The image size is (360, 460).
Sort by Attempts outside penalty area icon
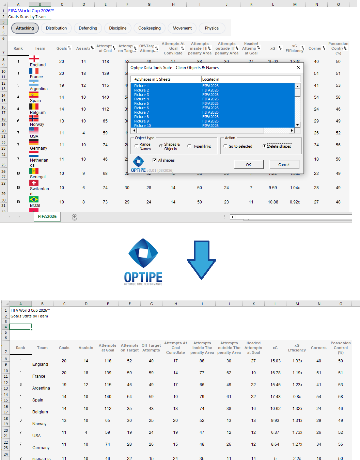(237, 48)
